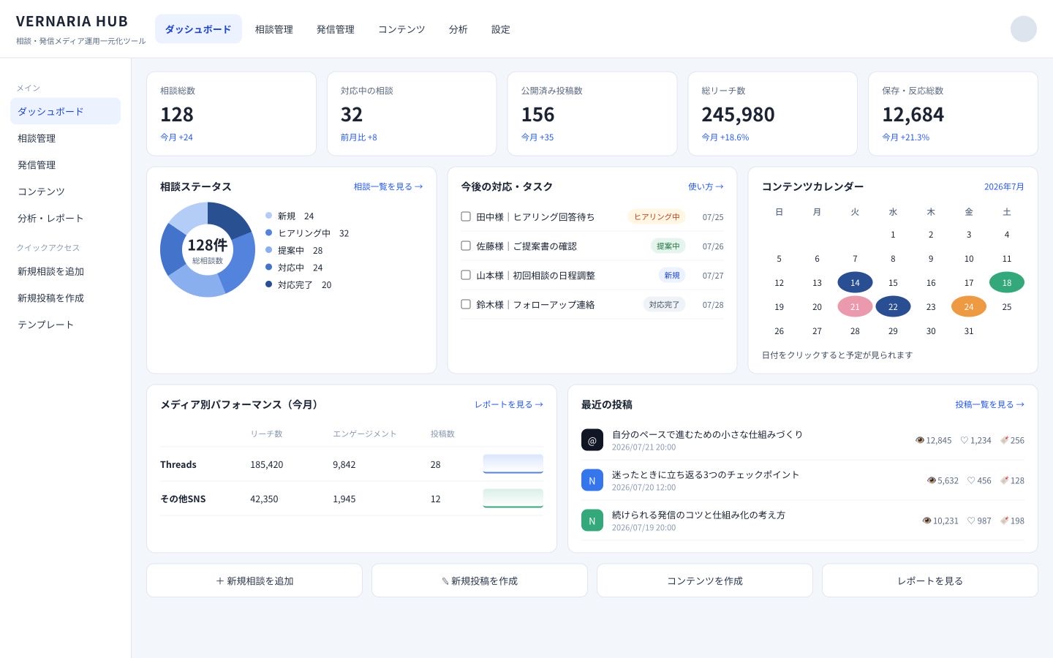1053x658 pixels.
Task: Click the レポートを見る bottom button
Action: coord(930,581)
